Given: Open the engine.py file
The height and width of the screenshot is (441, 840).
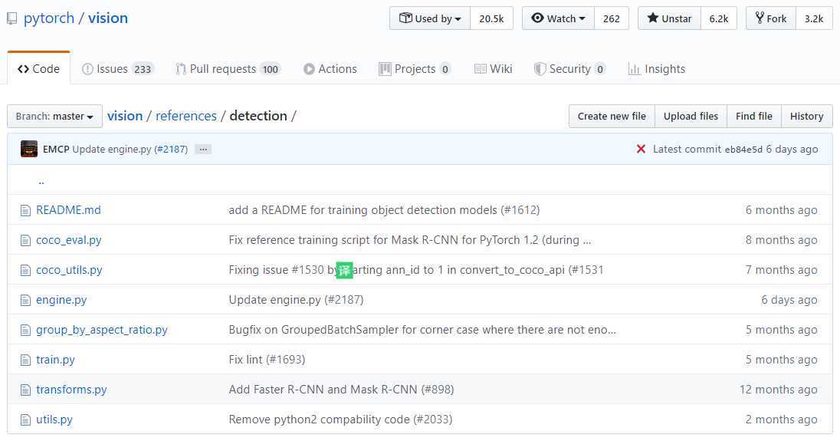Looking at the screenshot, I should [x=61, y=300].
